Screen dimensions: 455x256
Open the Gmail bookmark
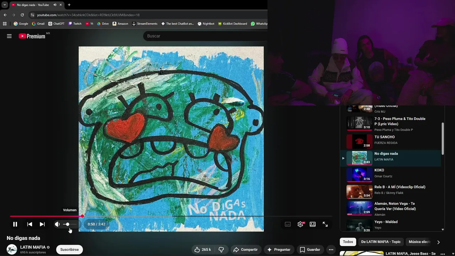(38, 24)
